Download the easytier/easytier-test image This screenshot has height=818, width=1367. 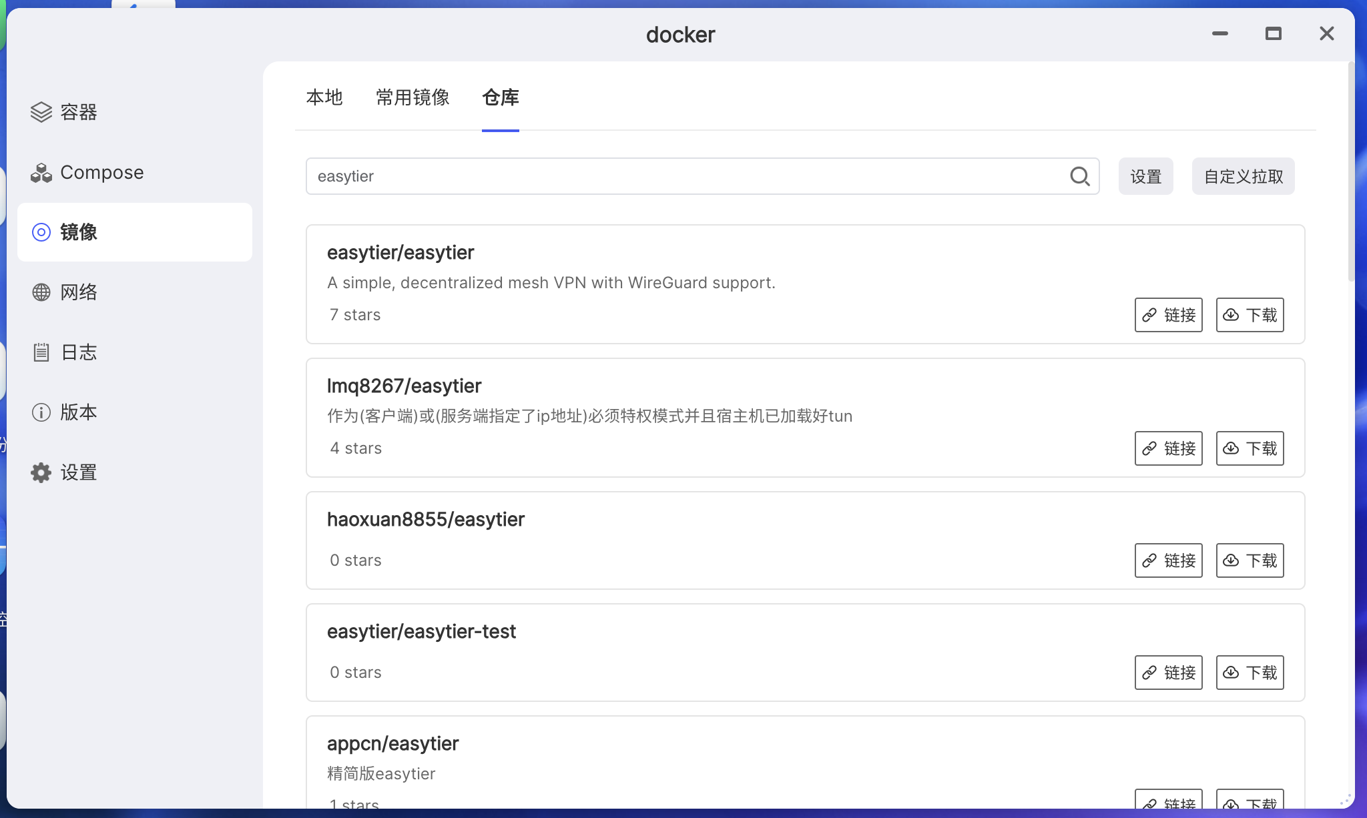(1250, 673)
